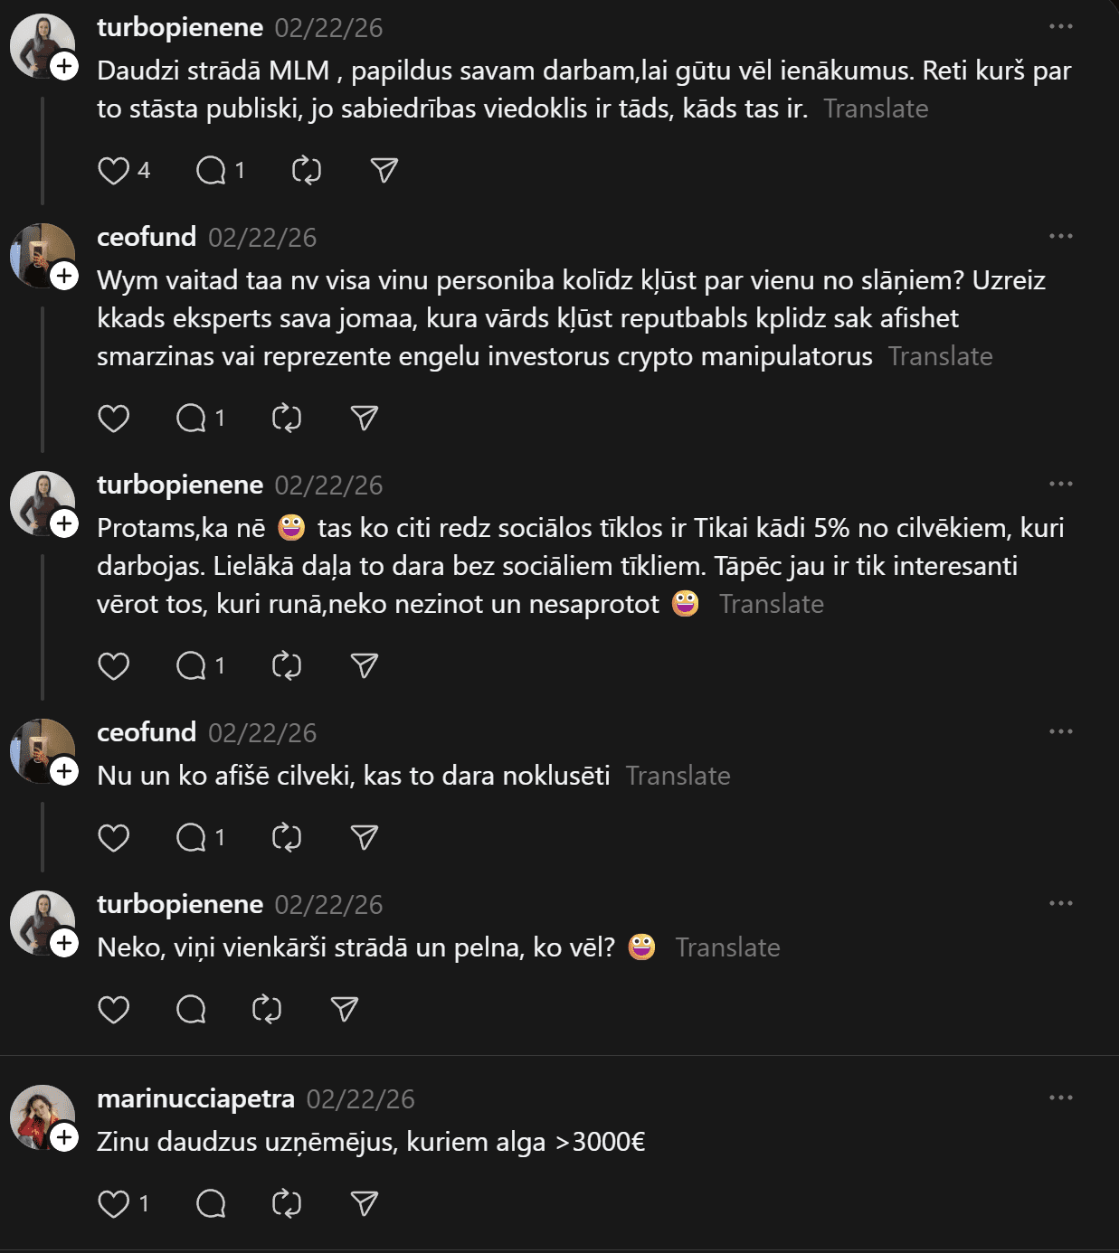Reply to turbopienene's first MLM post
The width and height of the screenshot is (1119, 1253).
[211, 171]
